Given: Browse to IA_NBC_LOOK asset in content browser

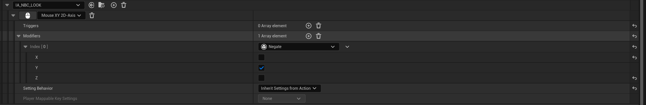Looking at the screenshot, I should [101, 5].
